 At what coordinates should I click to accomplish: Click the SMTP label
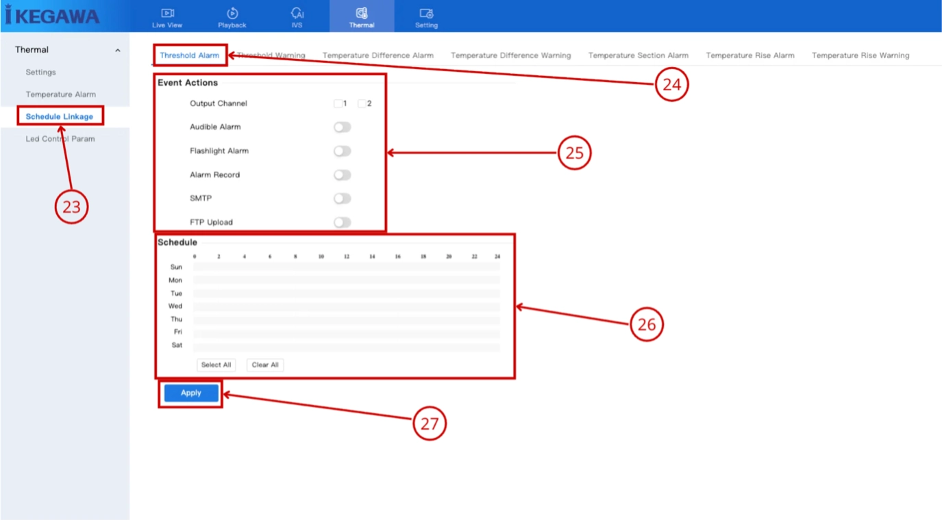199,198
